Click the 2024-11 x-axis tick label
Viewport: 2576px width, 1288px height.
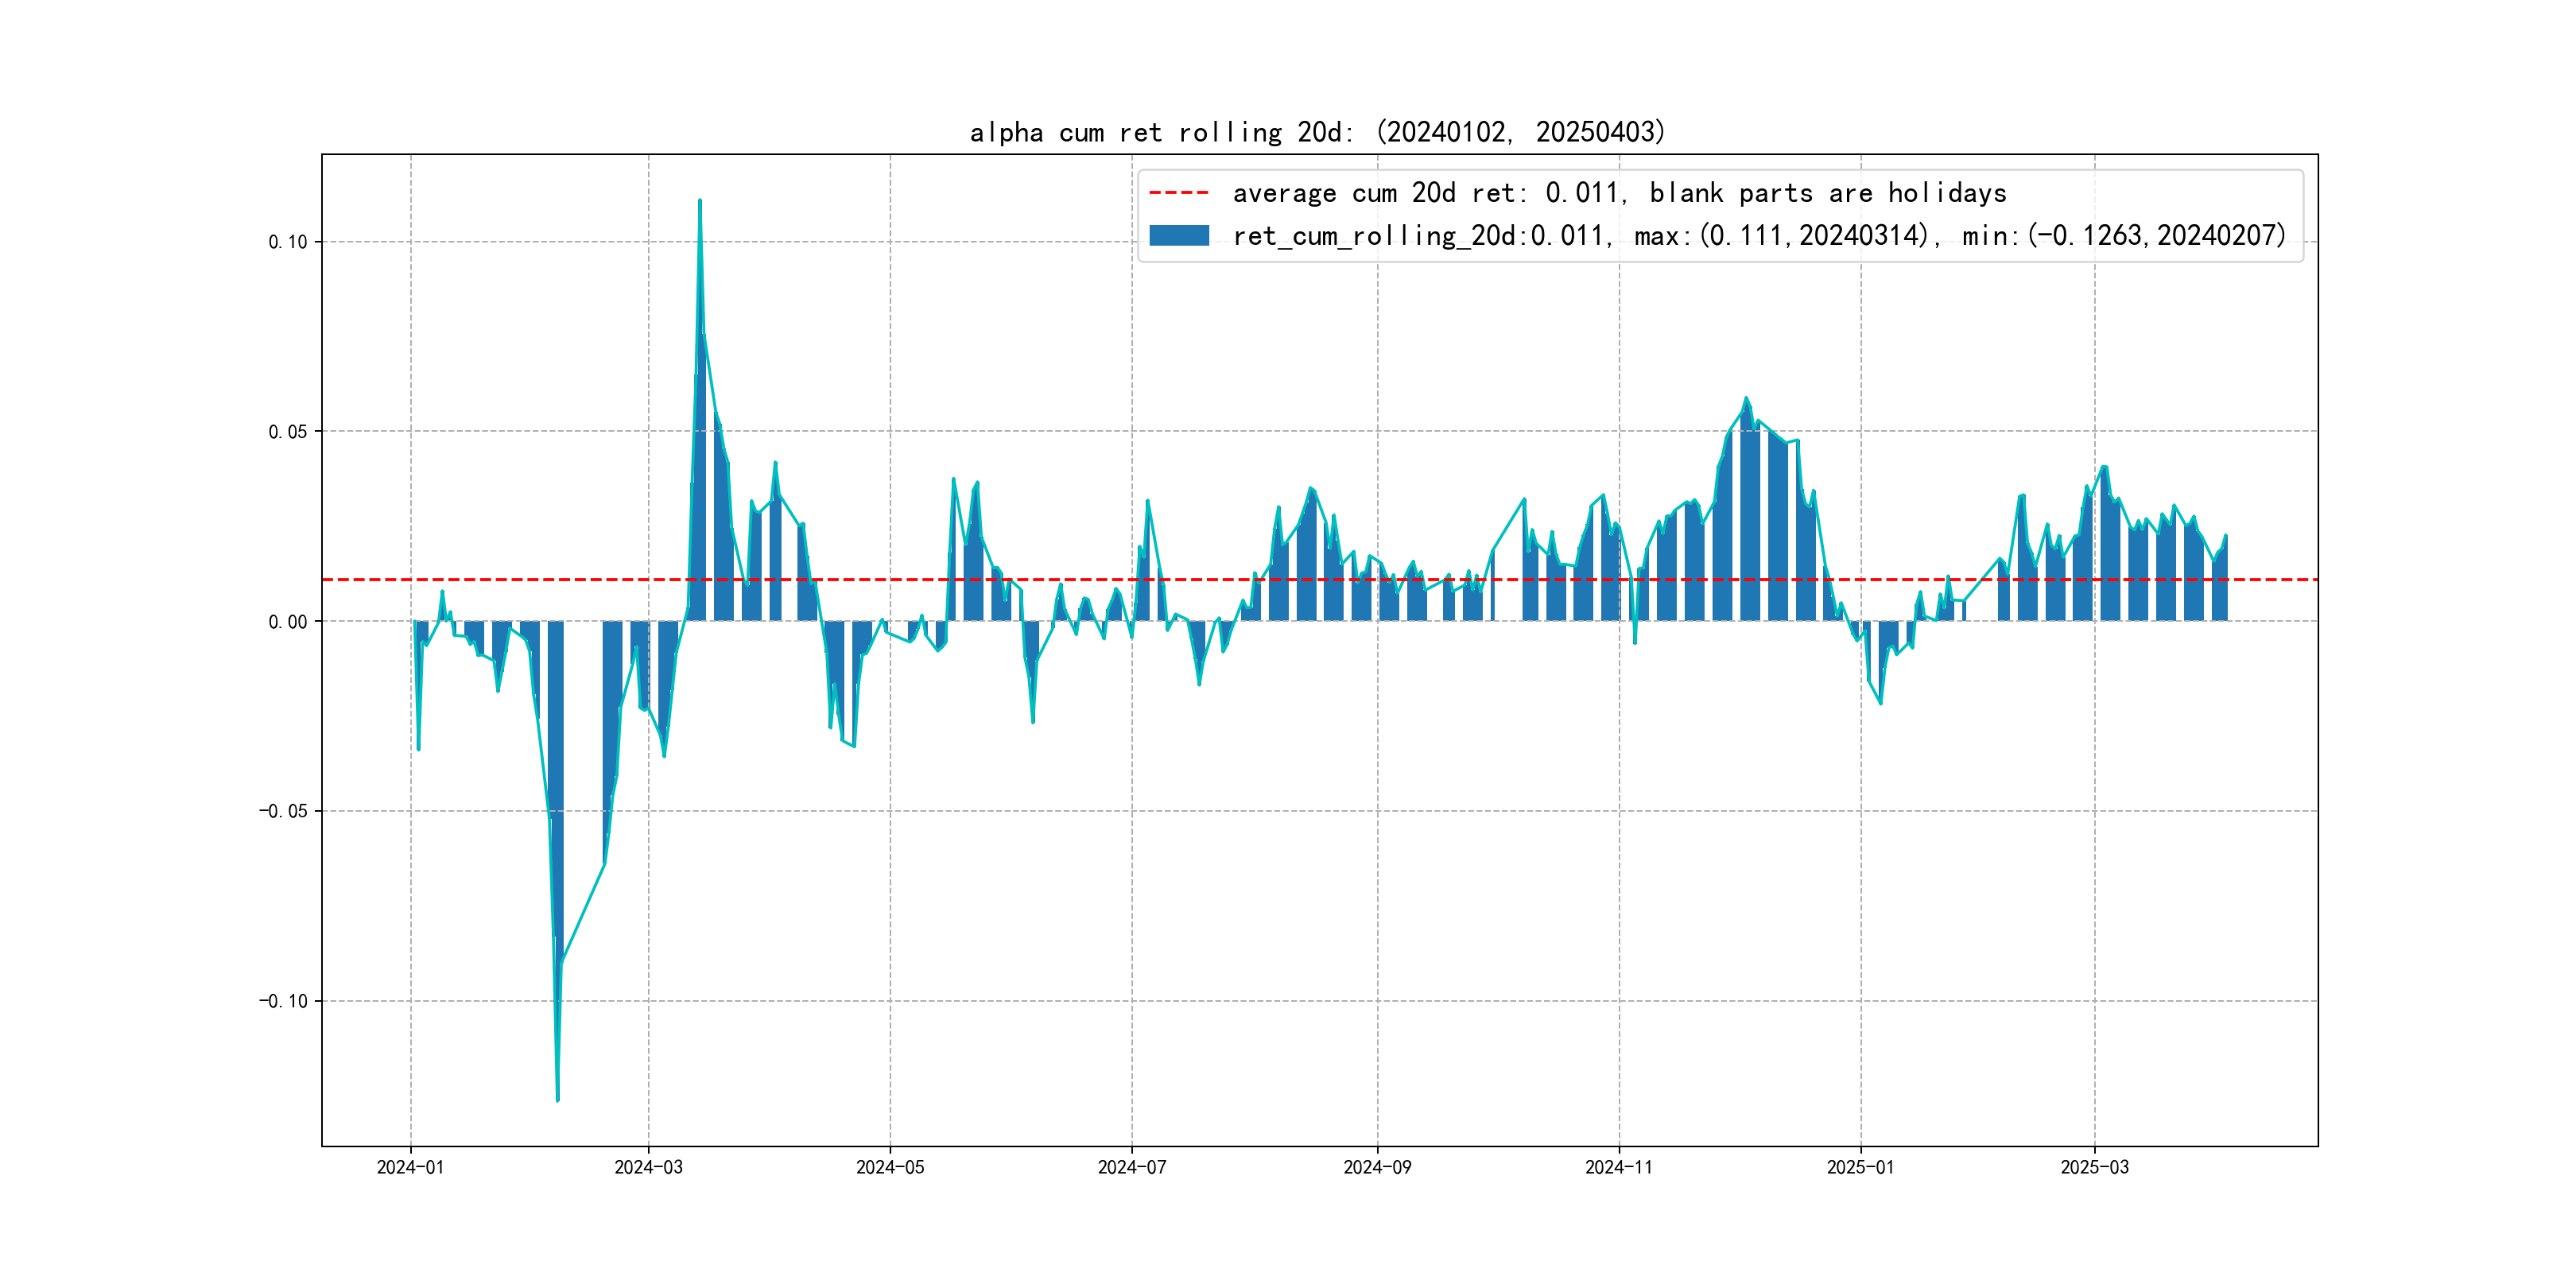coord(1619,1167)
